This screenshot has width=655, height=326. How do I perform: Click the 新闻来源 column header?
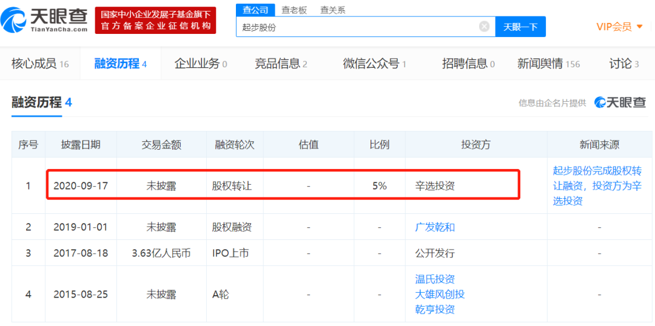pyautogui.click(x=599, y=145)
